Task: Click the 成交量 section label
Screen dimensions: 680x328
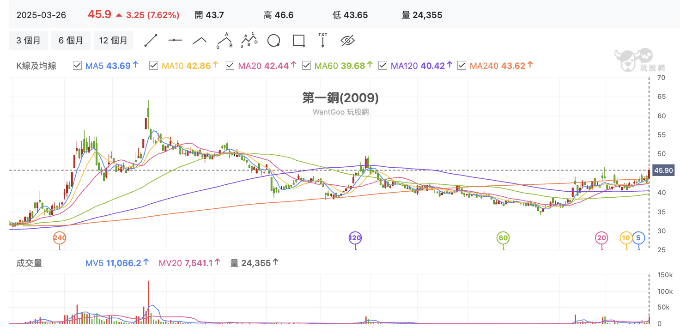Action: (x=29, y=263)
